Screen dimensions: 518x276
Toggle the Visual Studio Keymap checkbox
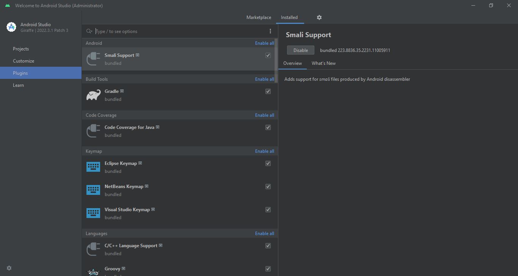(268, 209)
